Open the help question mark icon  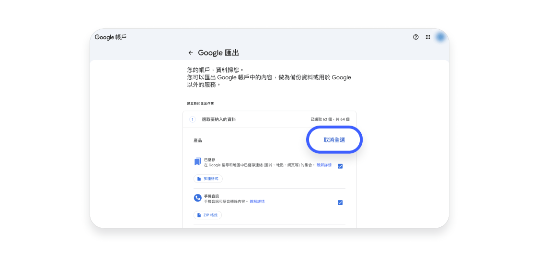(x=415, y=37)
